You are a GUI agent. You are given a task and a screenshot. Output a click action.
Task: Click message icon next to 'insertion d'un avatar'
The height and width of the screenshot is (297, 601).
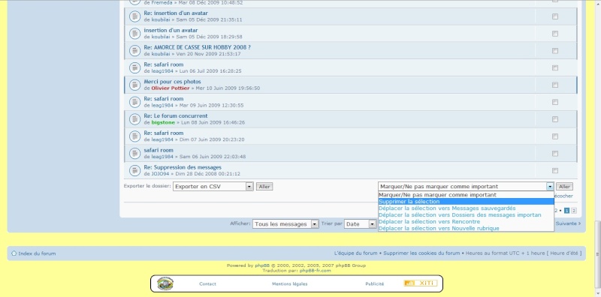[x=134, y=33]
